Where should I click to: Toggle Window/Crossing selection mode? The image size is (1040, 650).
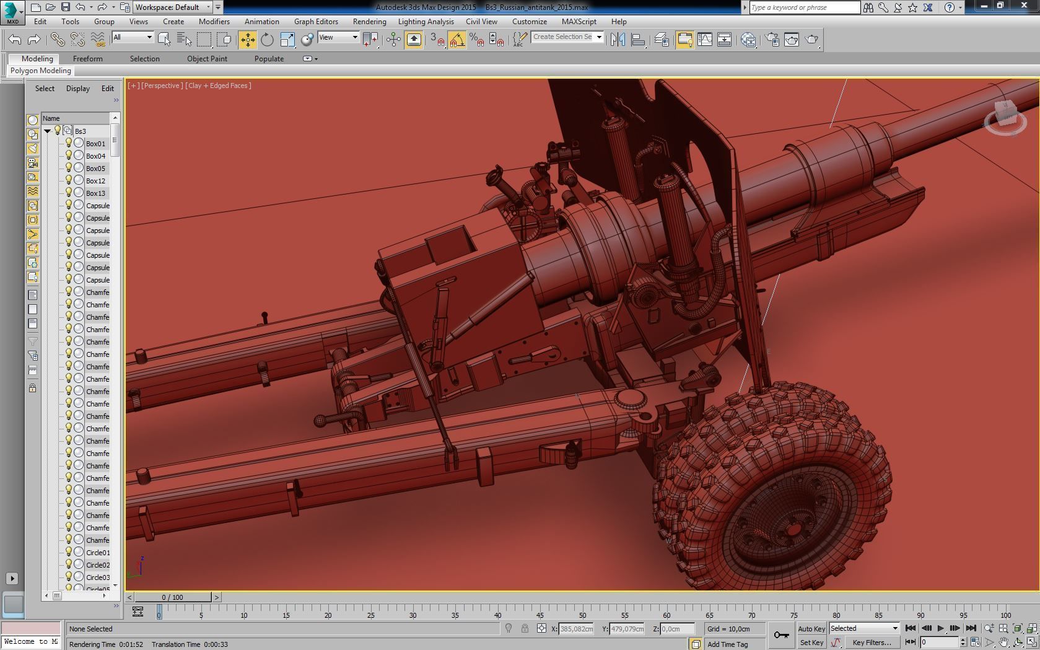(224, 40)
